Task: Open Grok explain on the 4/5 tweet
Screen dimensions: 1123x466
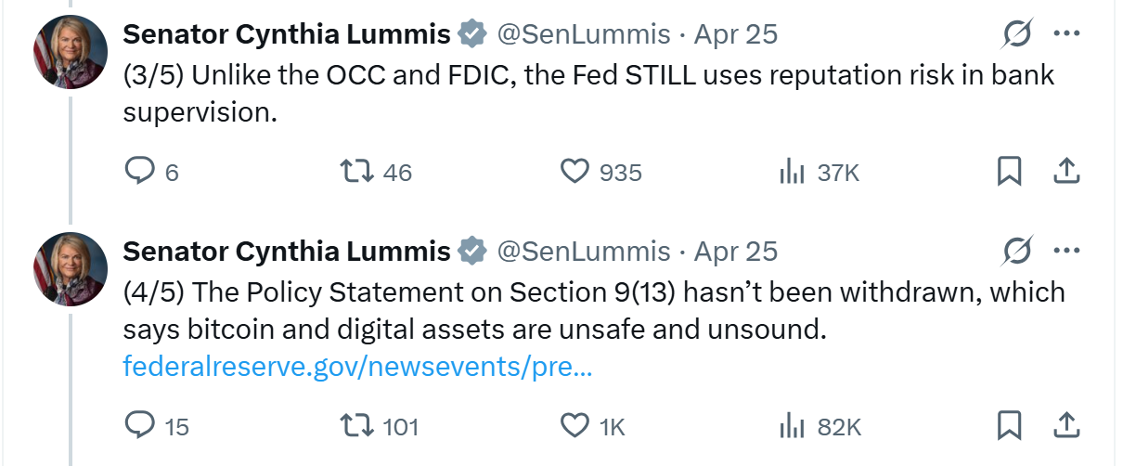Action: pyautogui.click(x=1016, y=251)
